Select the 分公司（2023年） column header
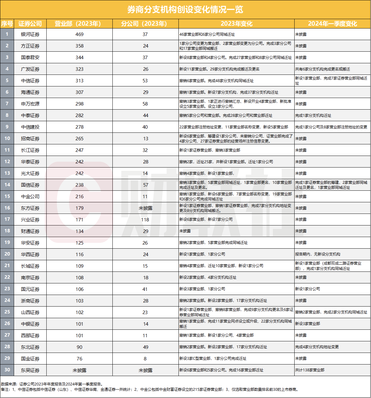 [145, 24]
